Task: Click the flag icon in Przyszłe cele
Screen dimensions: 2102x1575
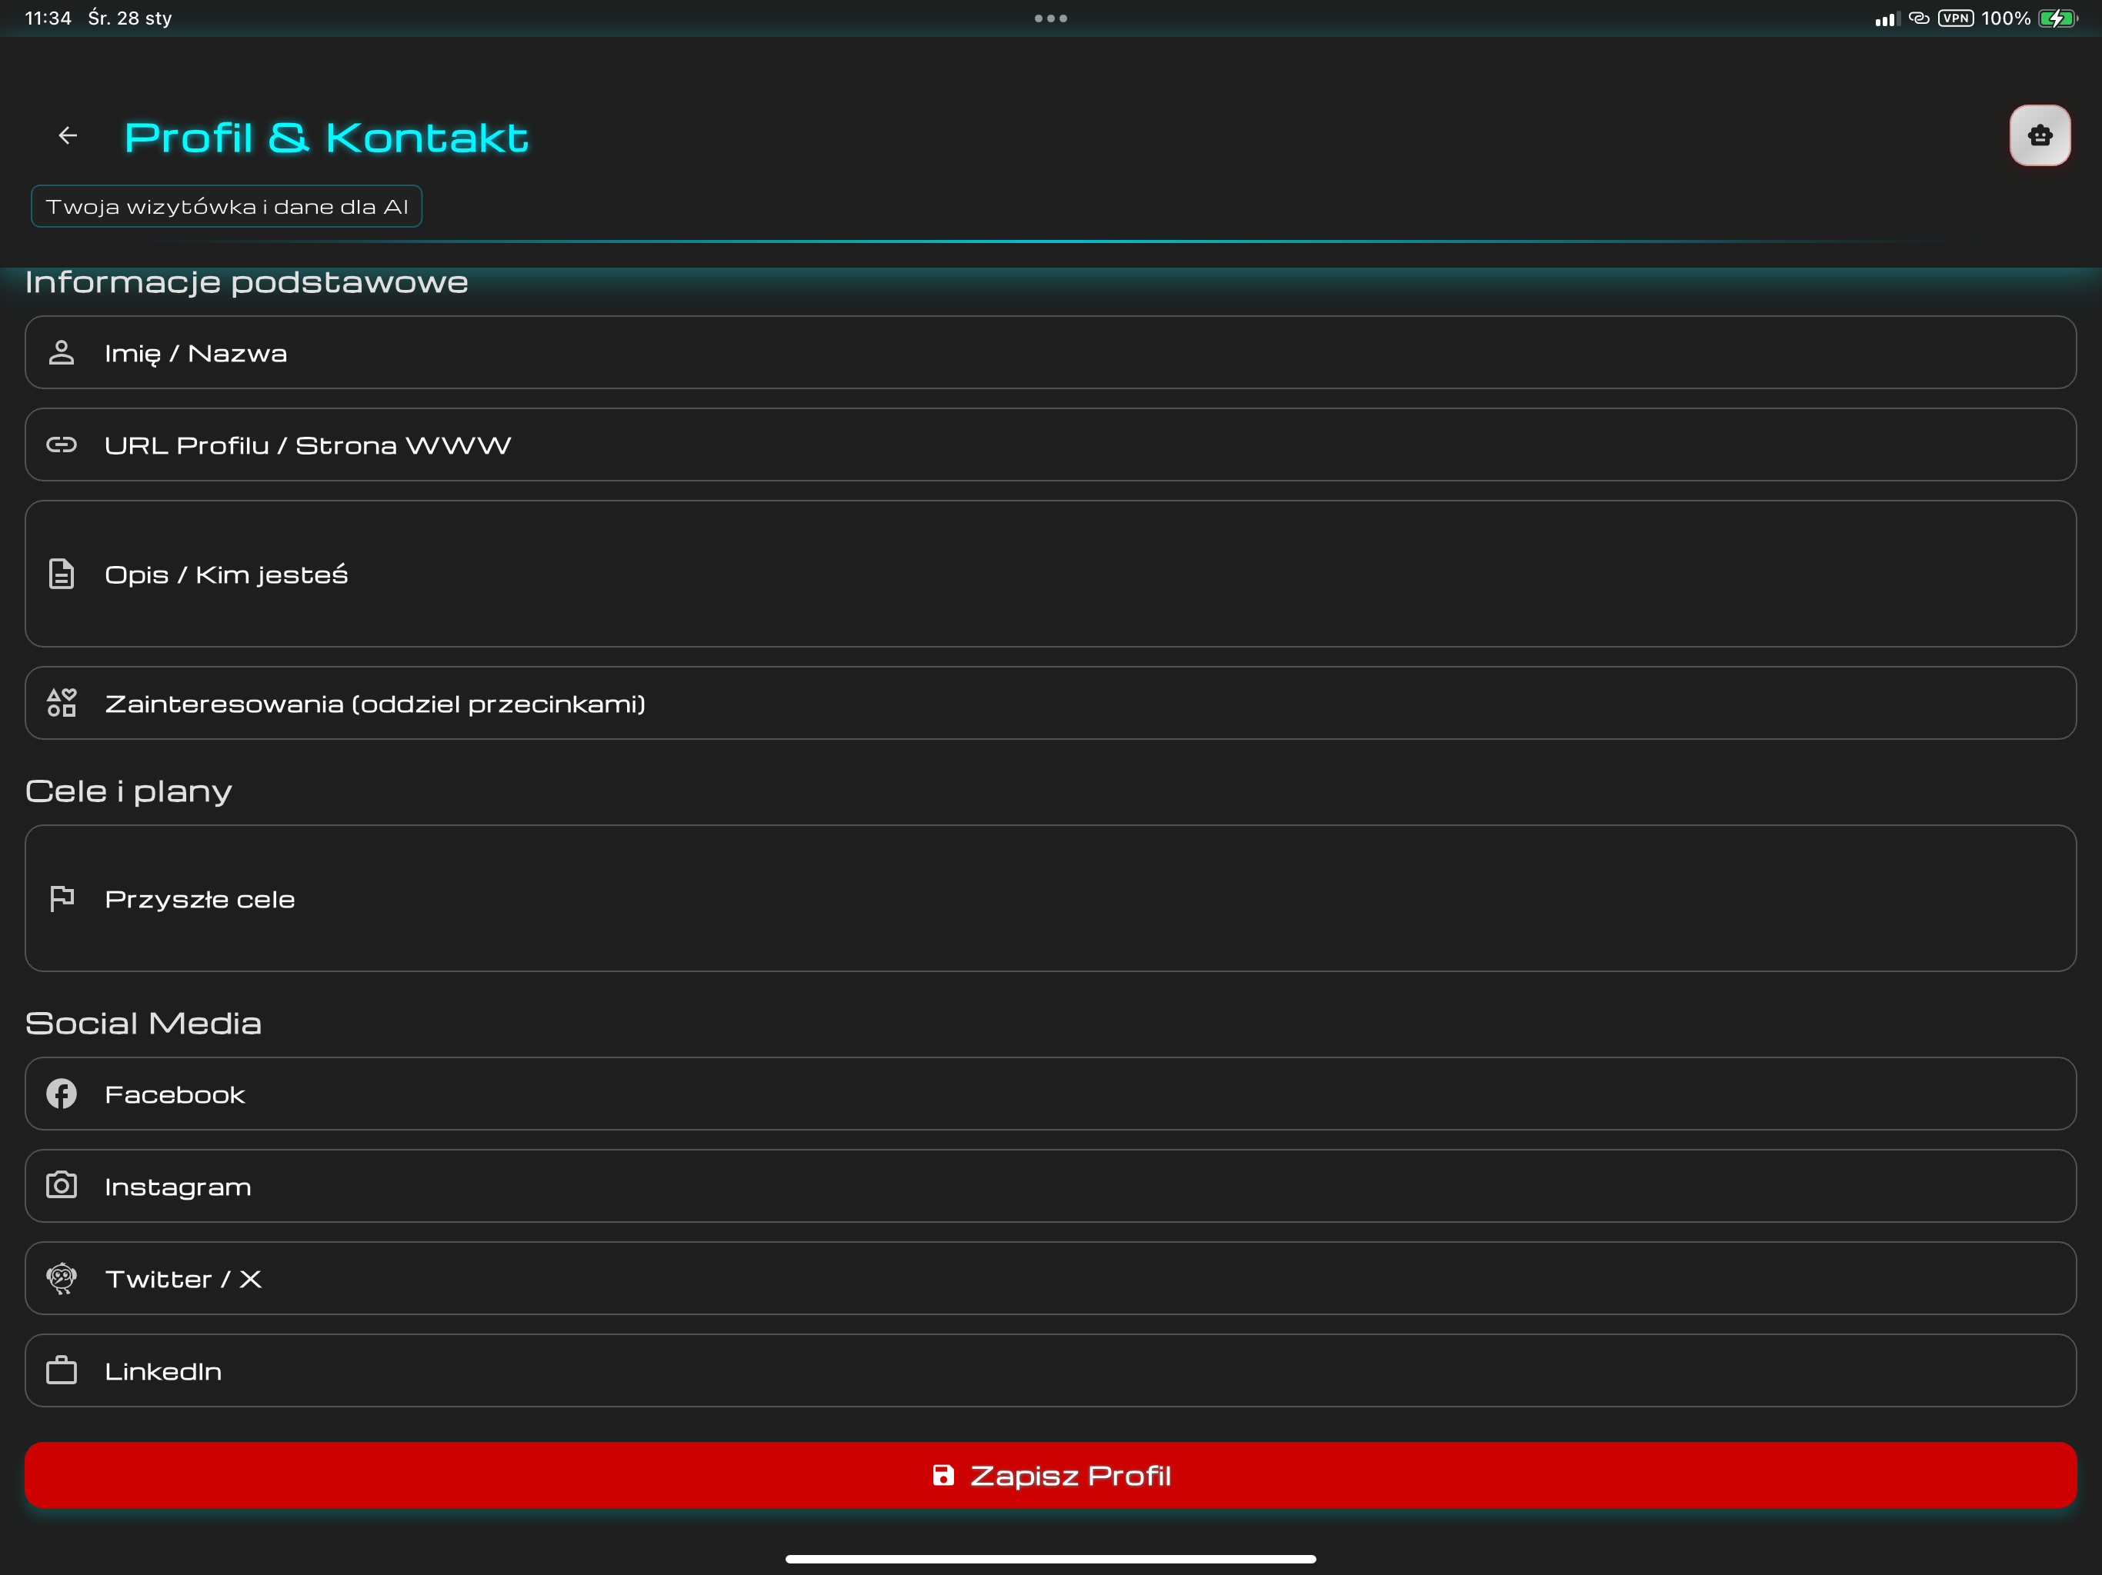Action: 62,899
